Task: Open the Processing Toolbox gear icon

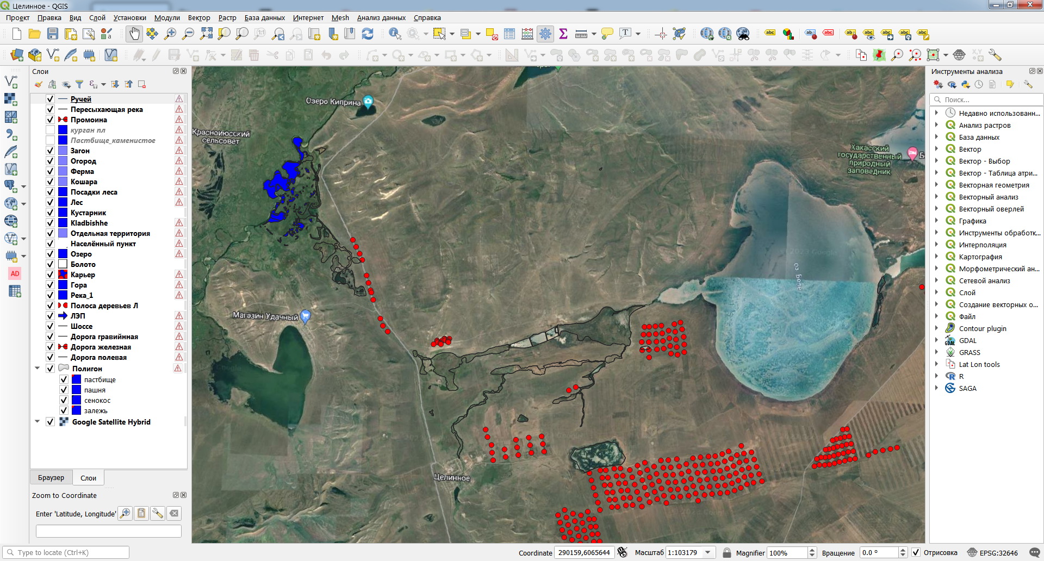Action: (545, 34)
